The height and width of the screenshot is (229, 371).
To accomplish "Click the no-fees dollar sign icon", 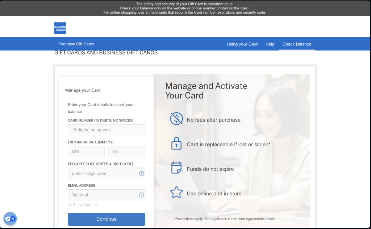I will tap(176, 118).
